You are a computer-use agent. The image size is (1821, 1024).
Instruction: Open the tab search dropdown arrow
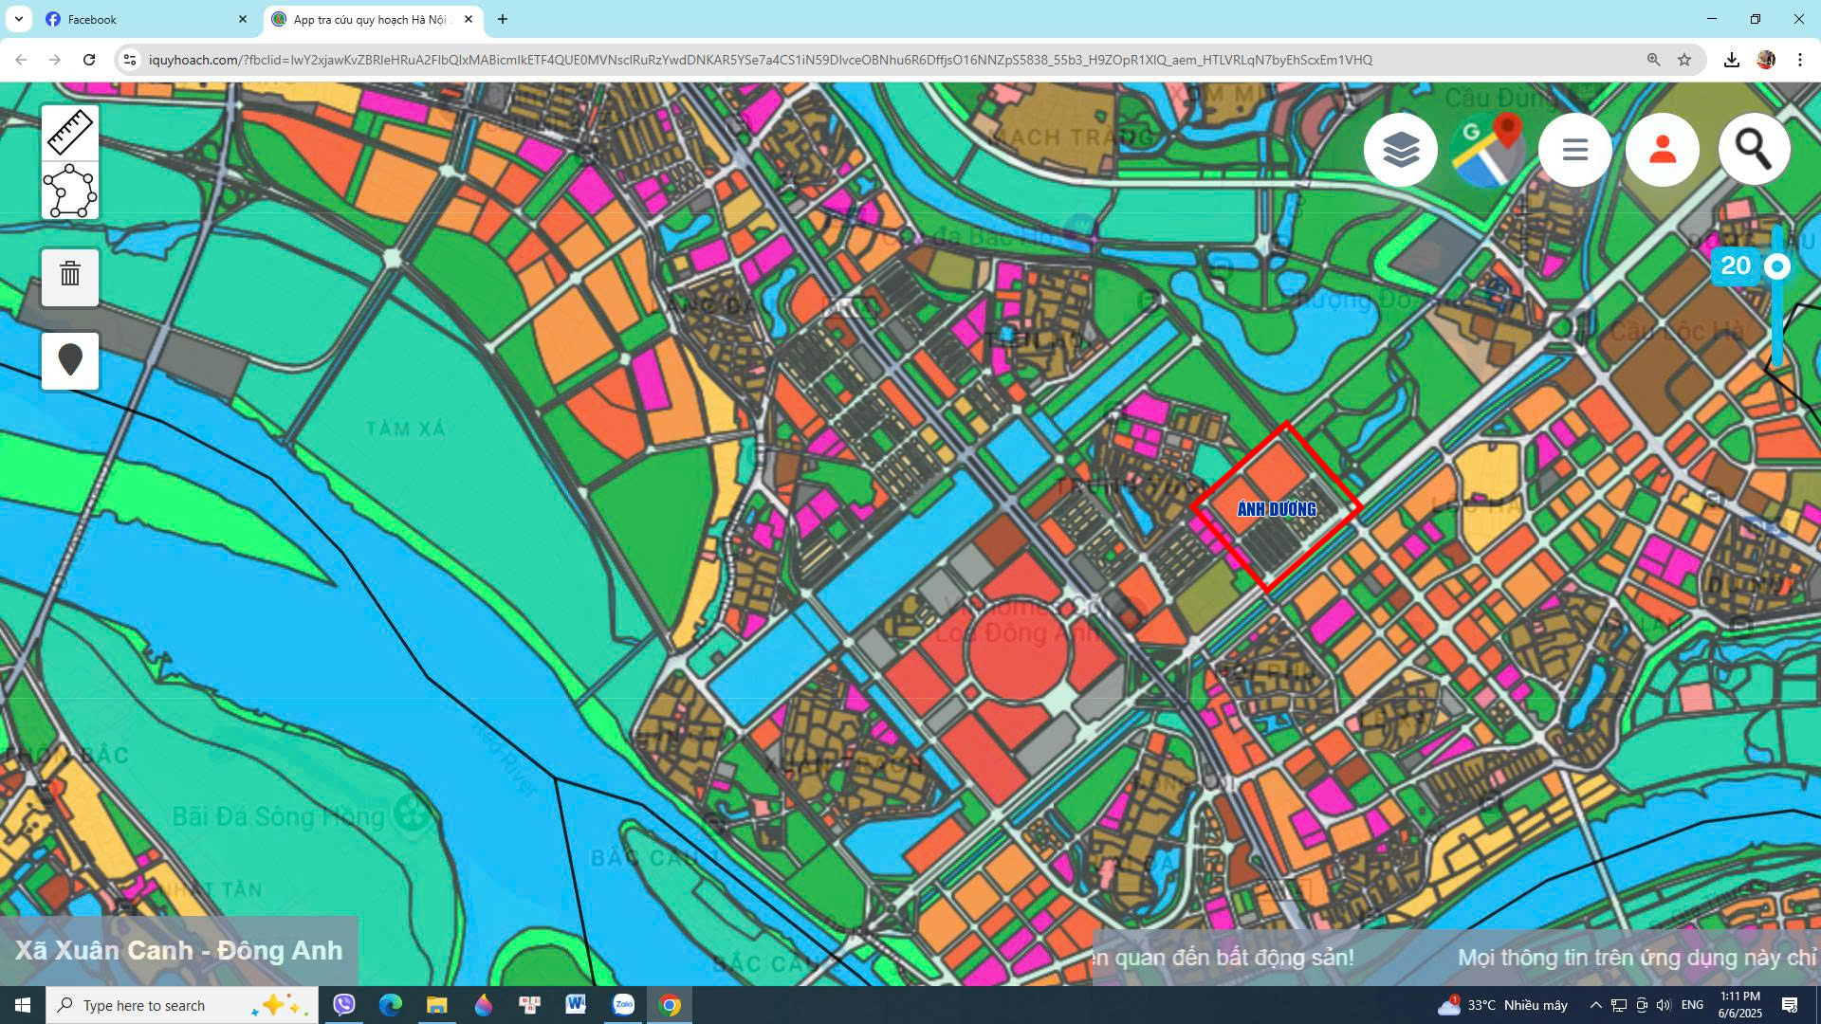[x=19, y=19]
